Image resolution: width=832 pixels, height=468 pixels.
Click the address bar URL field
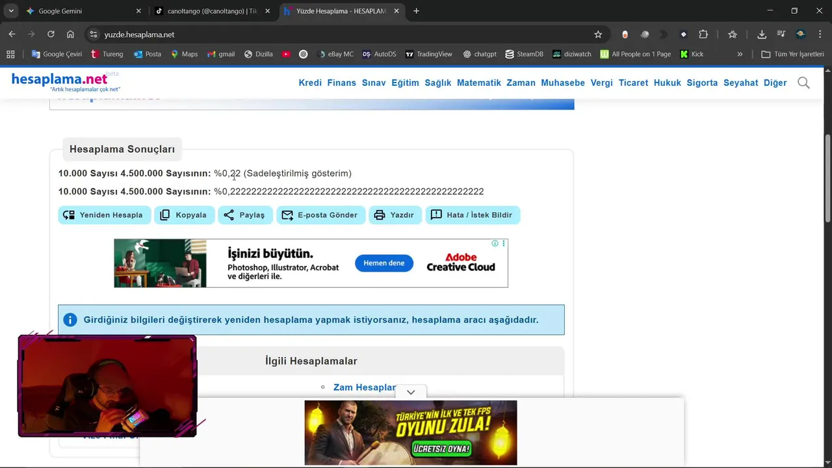(x=344, y=34)
